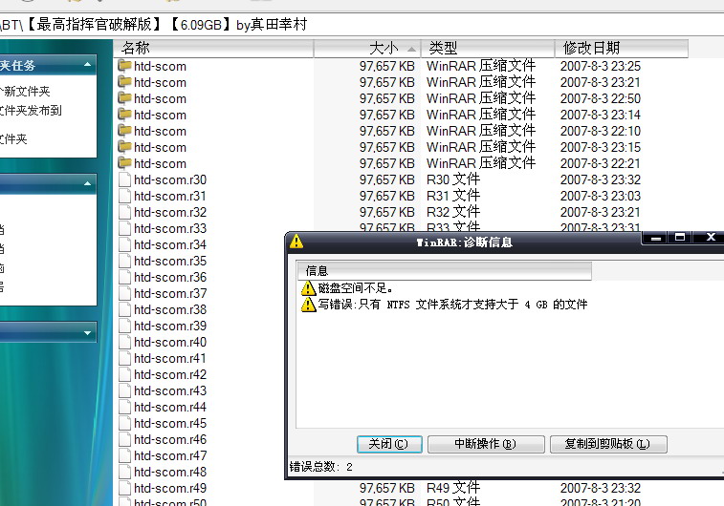
Task: Click the 97,657 KB size of htd-scom.r30
Action: pos(387,179)
